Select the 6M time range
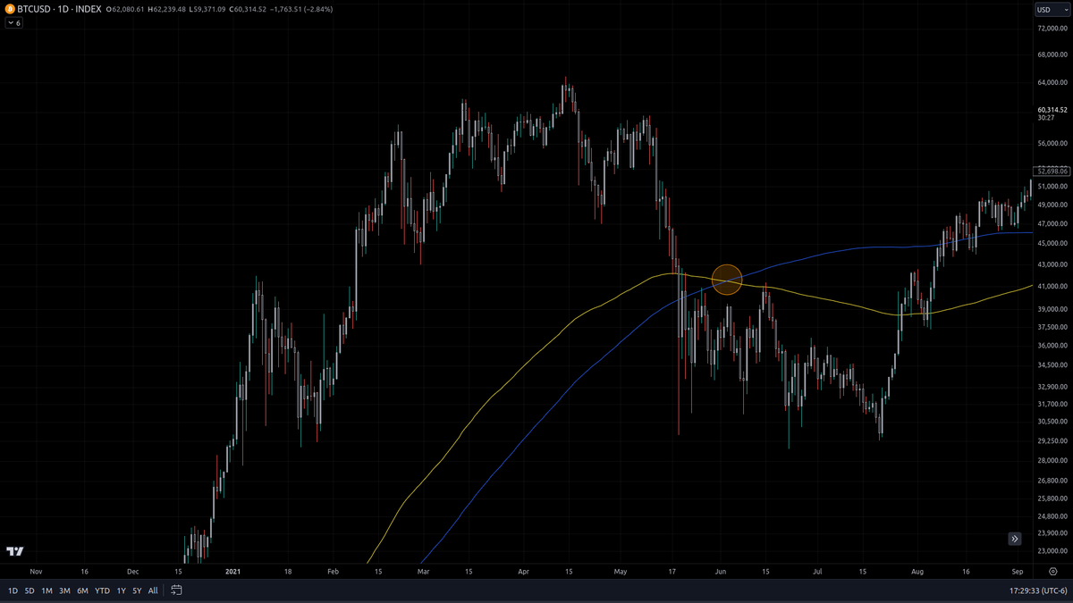This screenshot has width=1073, height=603. tap(82, 590)
